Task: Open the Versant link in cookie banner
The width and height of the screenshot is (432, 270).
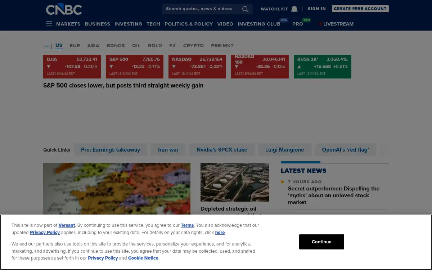Action: coord(67,225)
